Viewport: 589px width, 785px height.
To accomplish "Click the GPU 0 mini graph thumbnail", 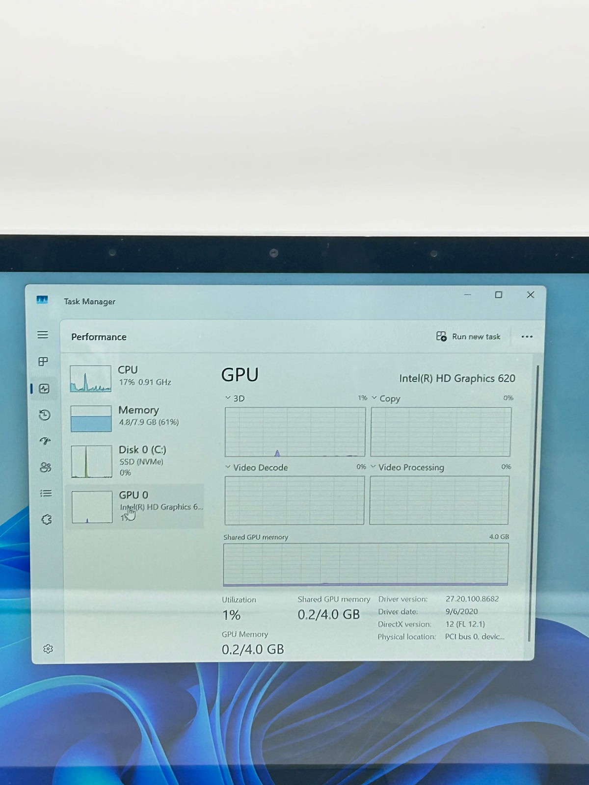I will [x=92, y=507].
